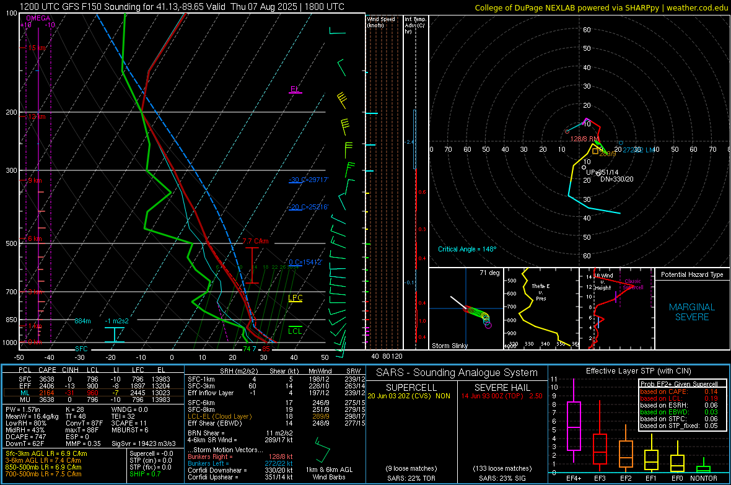The width and height of the screenshot is (731, 485).
Task: Click the Inf. Temp. Adv. panel header
Action: (415, 25)
